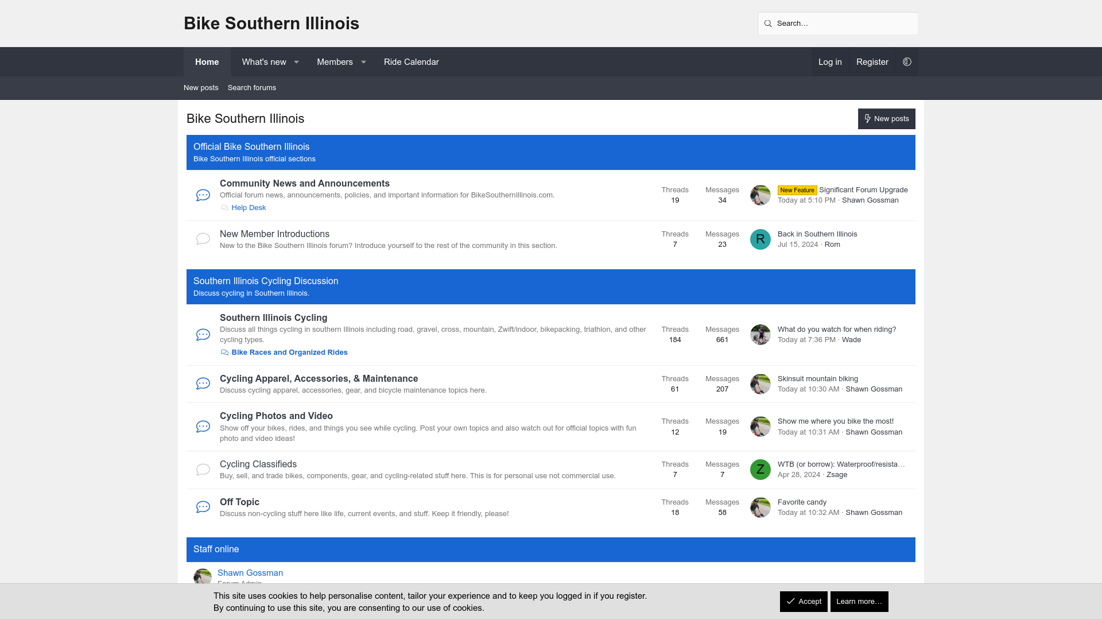The image size is (1102, 620).
Task: Click Wade's avatar beside Southern Illinois Cycling
Action: [760, 335]
